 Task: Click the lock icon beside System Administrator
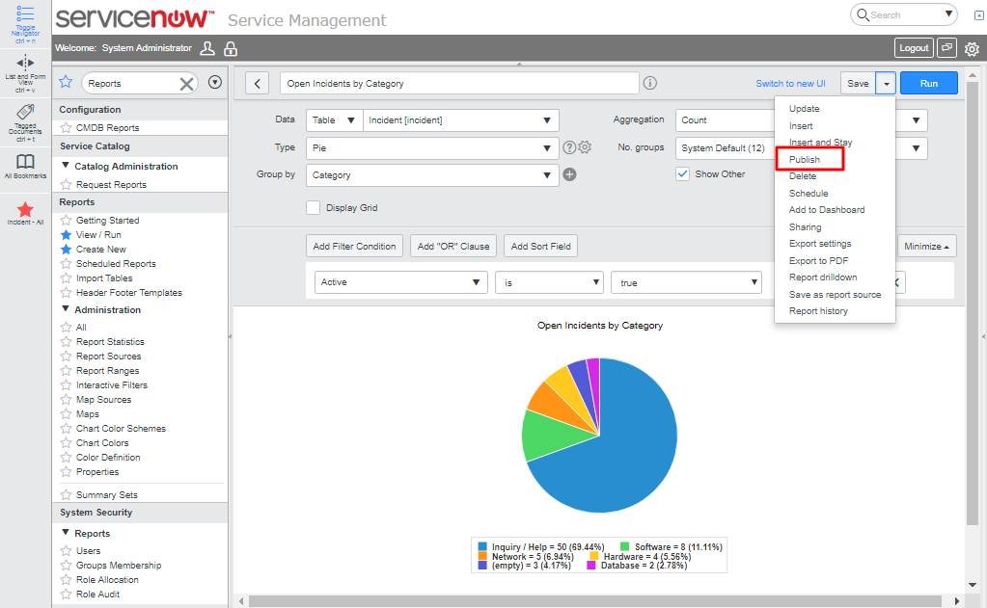pos(231,48)
